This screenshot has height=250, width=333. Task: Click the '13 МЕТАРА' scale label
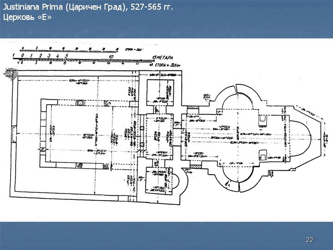pos(160,57)
